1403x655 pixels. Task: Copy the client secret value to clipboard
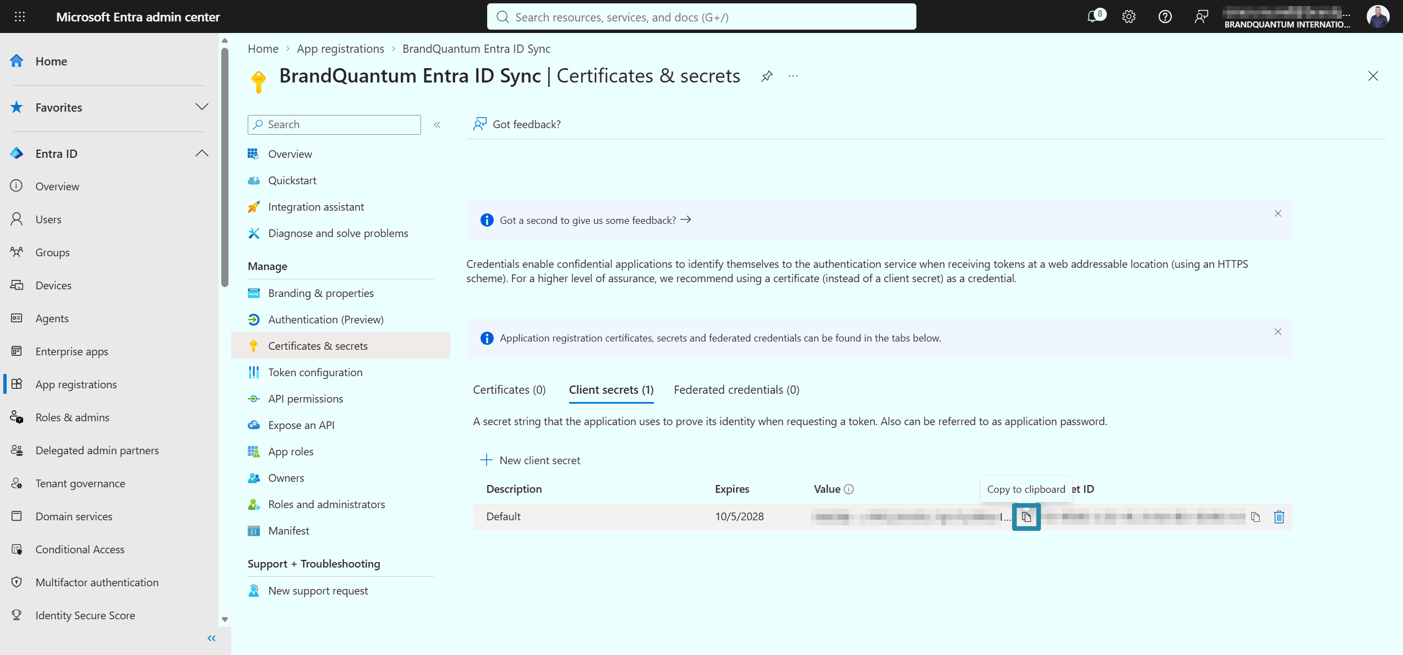point(1027,516)
